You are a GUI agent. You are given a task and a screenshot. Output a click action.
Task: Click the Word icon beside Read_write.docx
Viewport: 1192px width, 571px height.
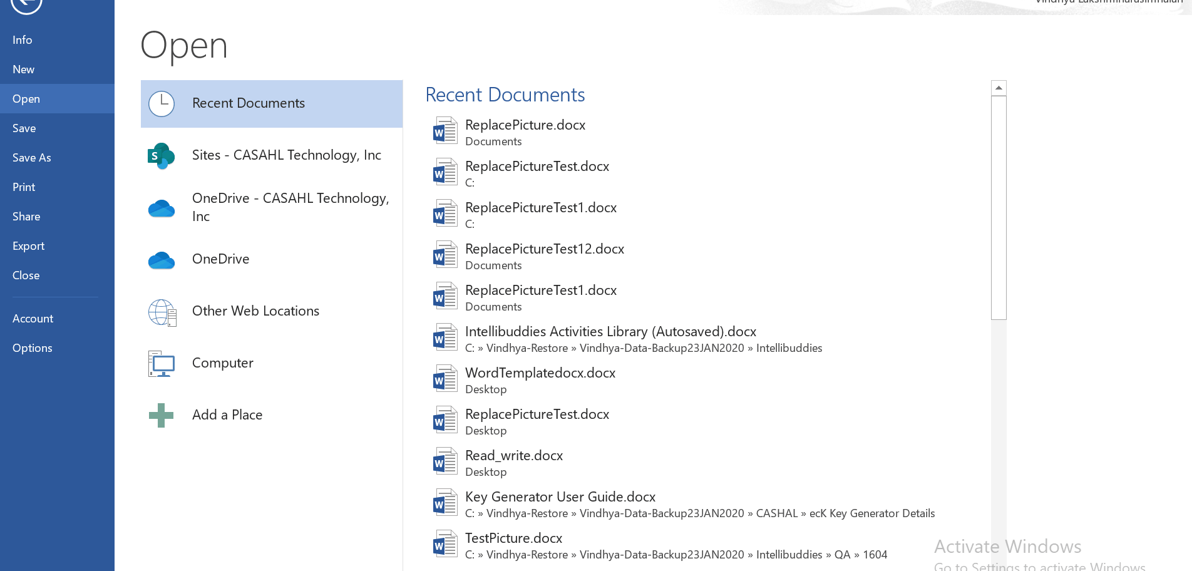click(444, 461)
